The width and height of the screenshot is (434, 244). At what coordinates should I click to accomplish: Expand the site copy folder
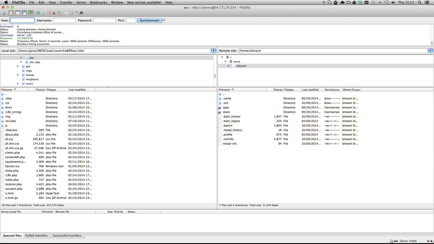coord(21,62)
